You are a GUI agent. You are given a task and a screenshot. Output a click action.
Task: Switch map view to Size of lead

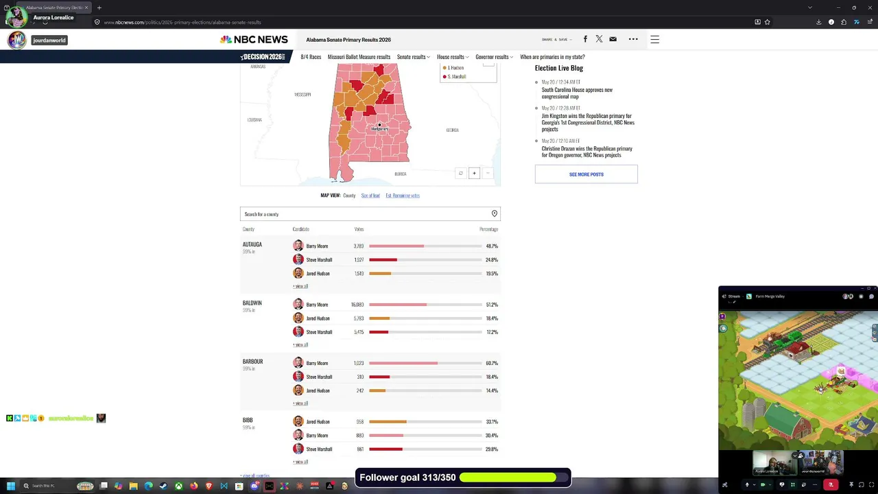pyautogui.click(x=370, y=196)
